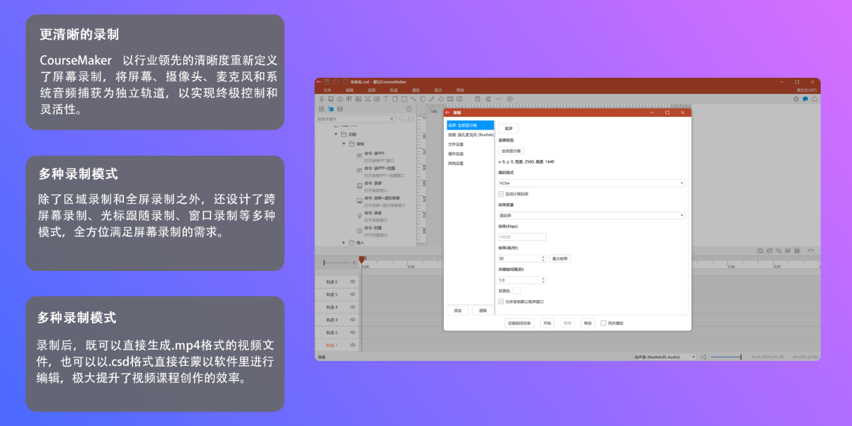Click the save icon in CourseMaker title bar
Screen dimensions: 852x426
coord(327,82)
